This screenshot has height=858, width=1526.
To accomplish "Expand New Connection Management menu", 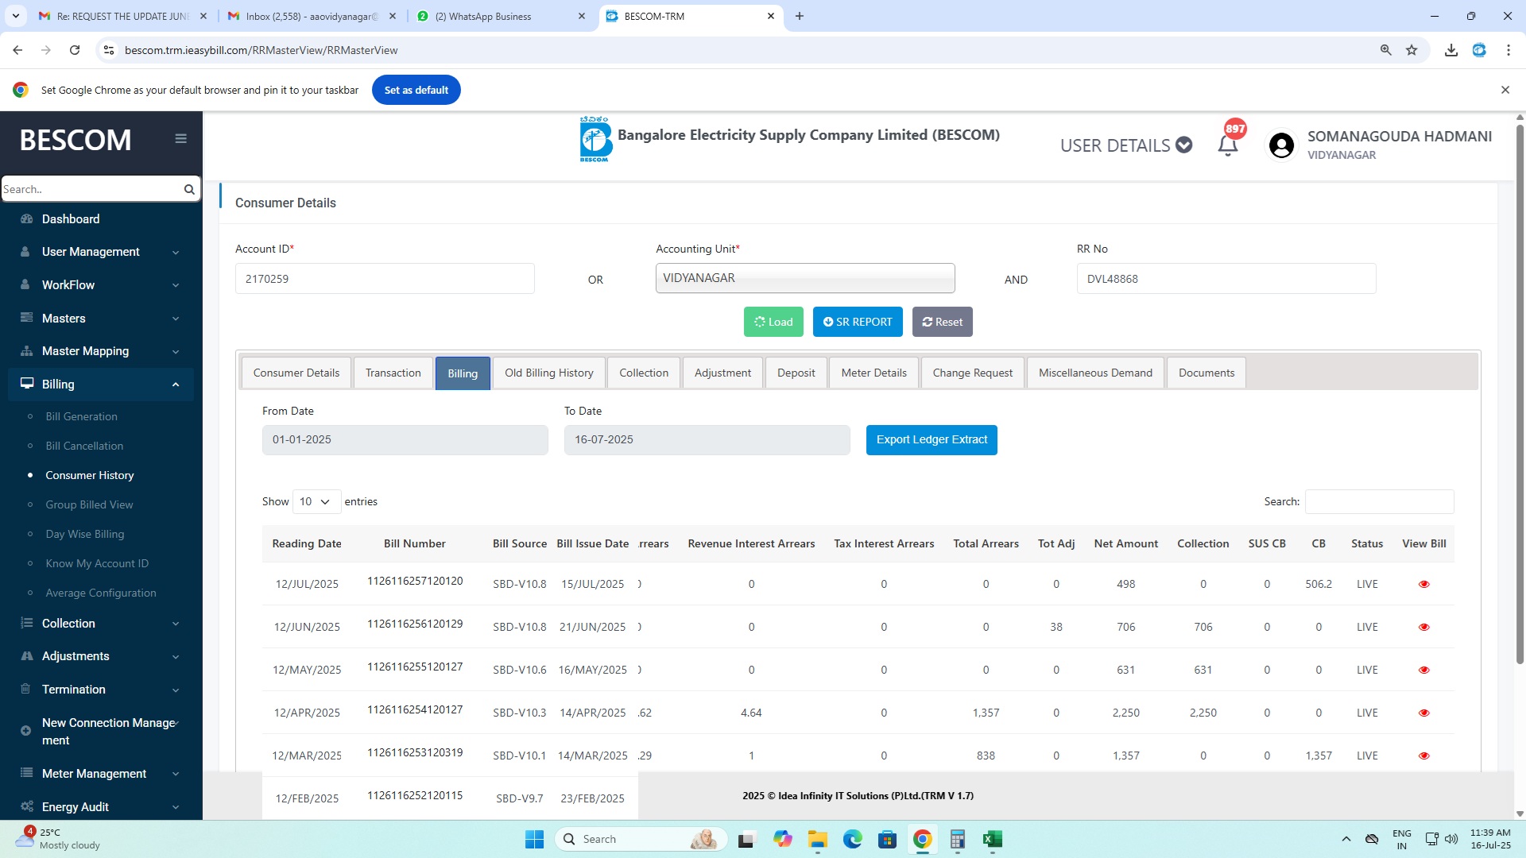I will (101, 731).
